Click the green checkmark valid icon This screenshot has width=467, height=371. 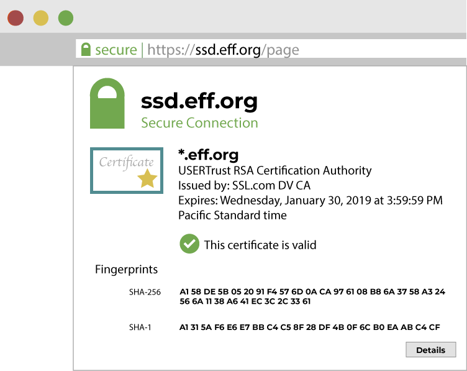point(189,244)
